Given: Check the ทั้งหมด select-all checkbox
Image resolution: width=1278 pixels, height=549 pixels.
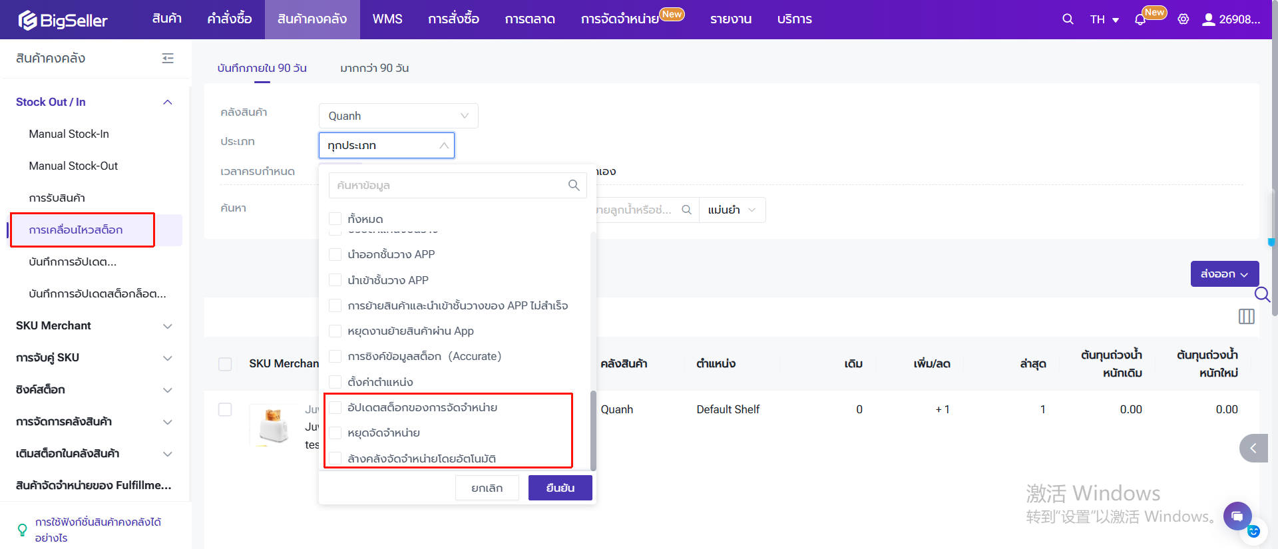Looking at the screenshot, I should tap(335, 219).
